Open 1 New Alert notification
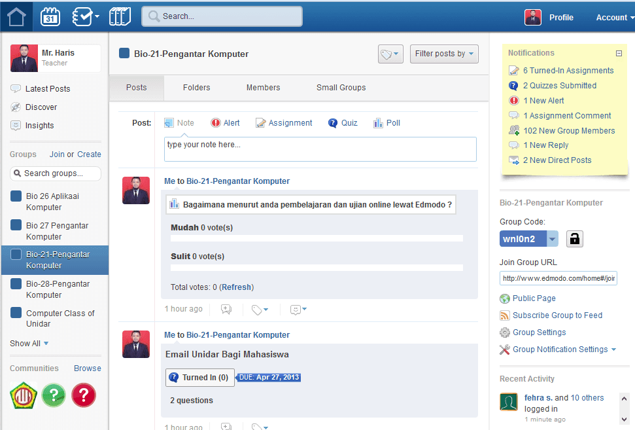This screenshot has width=635, height=430. 543,101
